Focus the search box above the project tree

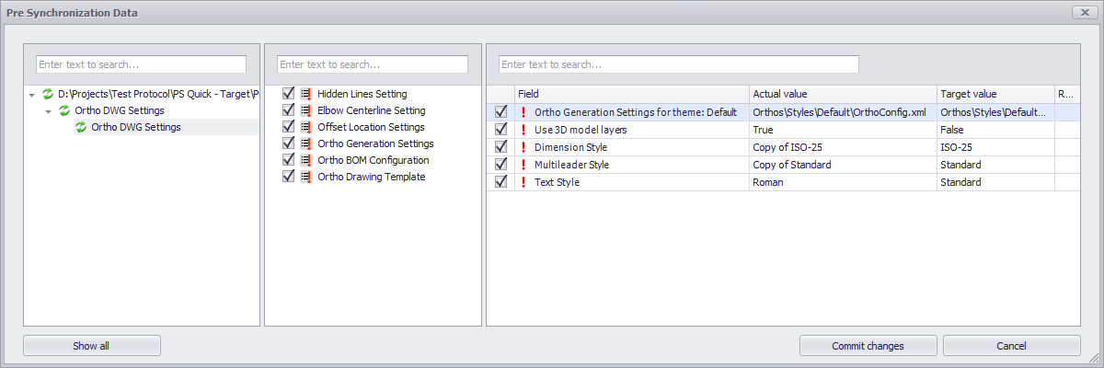coord(141,64)
